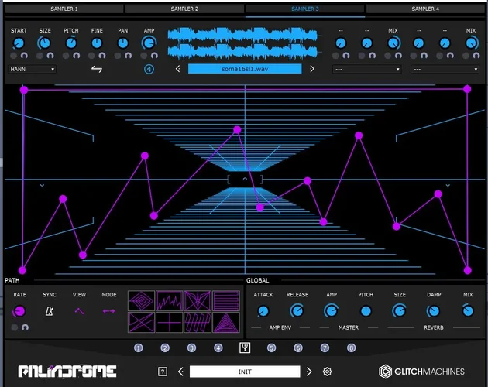Open the HANN window shape dropdown

coord(32,69)
